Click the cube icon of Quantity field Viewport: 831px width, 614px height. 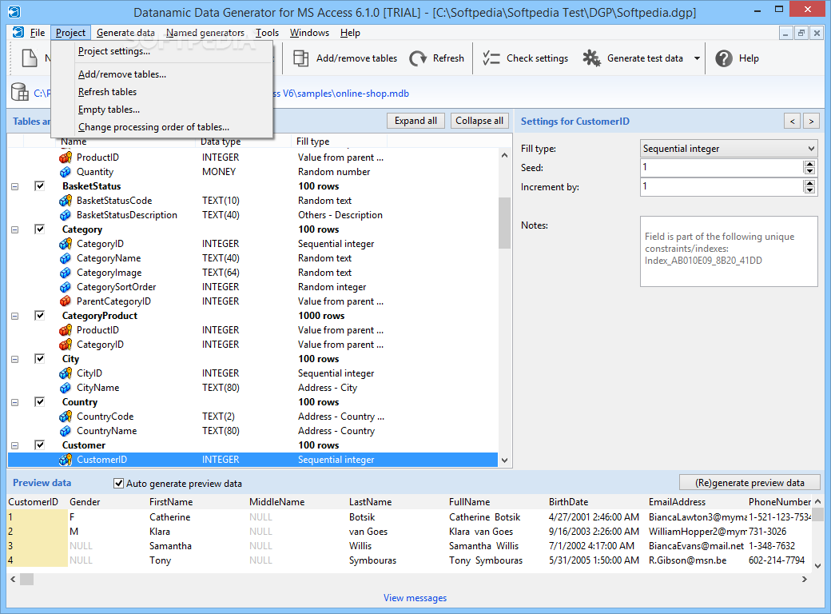point(66,172)
